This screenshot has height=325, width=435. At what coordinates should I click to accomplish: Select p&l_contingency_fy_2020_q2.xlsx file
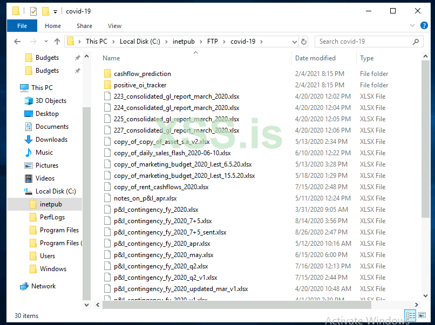161,266
